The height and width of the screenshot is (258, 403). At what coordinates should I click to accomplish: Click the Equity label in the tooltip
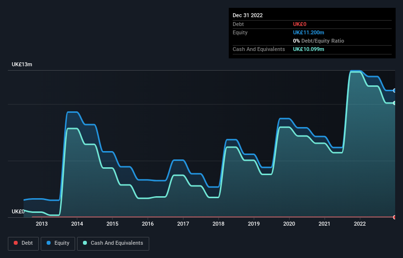(240, 32)
